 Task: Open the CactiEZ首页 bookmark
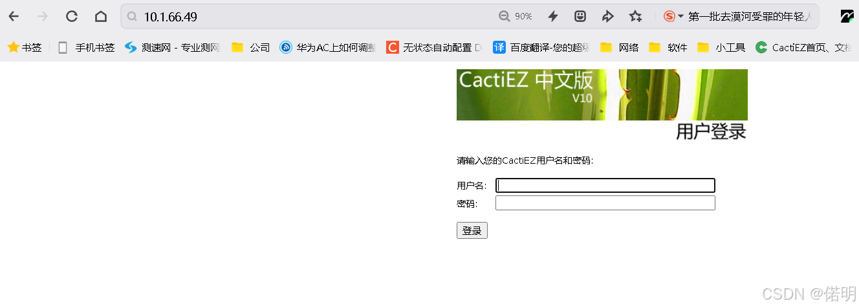tap(804, 47)
